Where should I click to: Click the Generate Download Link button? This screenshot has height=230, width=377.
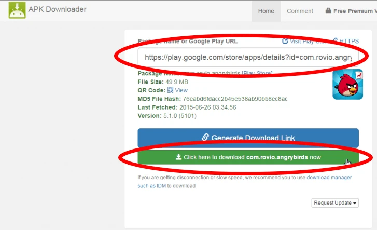[x=248, y=138]
